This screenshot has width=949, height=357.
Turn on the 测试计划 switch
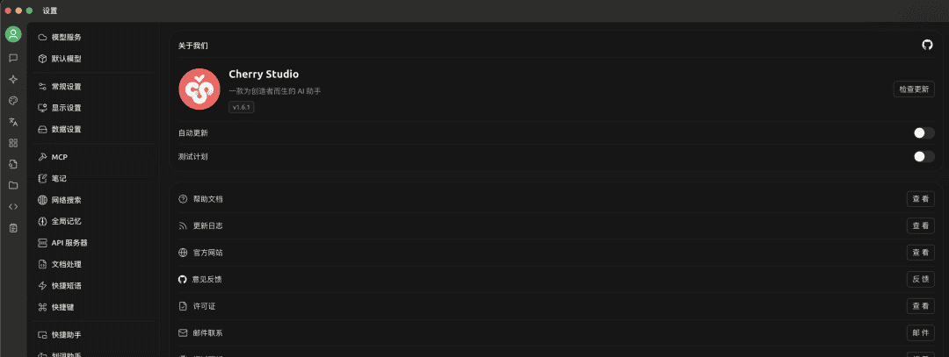(924, 157)
